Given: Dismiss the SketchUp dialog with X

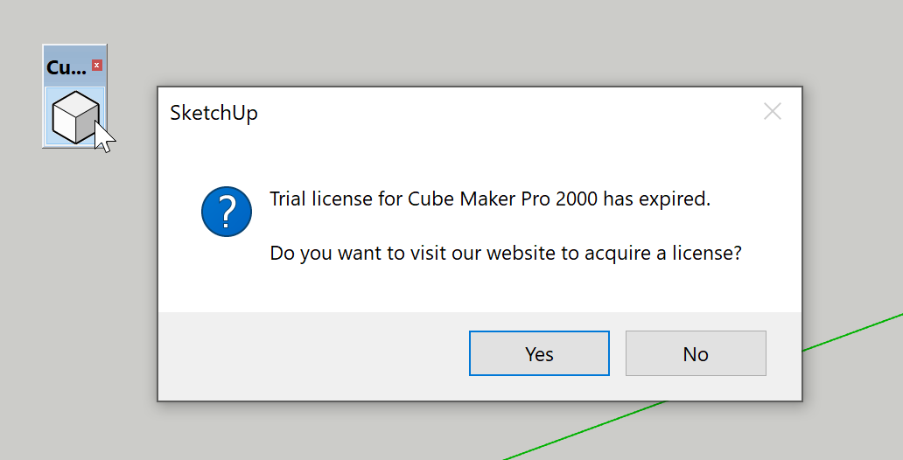Looking at the screenshot, I should [773, 111].
